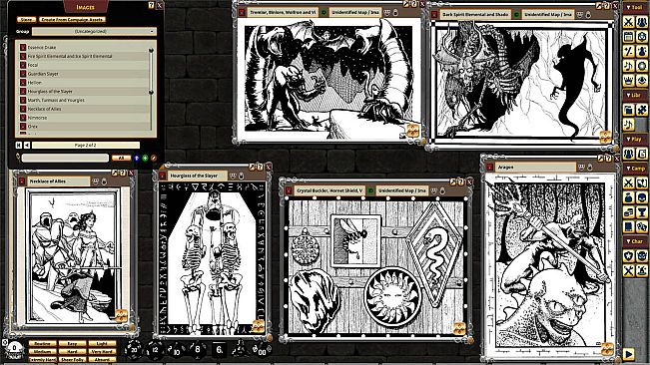Click the play arrow at sidebar bottom
Viewport: 650px width, 365px height.
tap(628, 354)
